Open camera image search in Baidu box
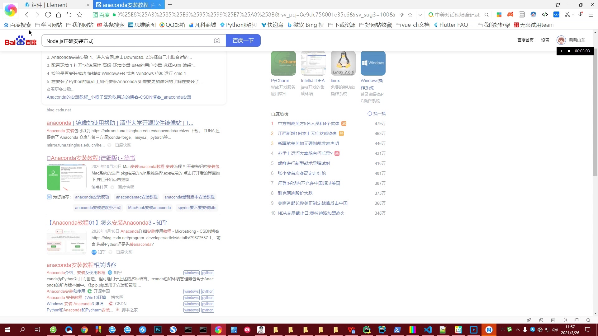 click(x=217, y=41)
